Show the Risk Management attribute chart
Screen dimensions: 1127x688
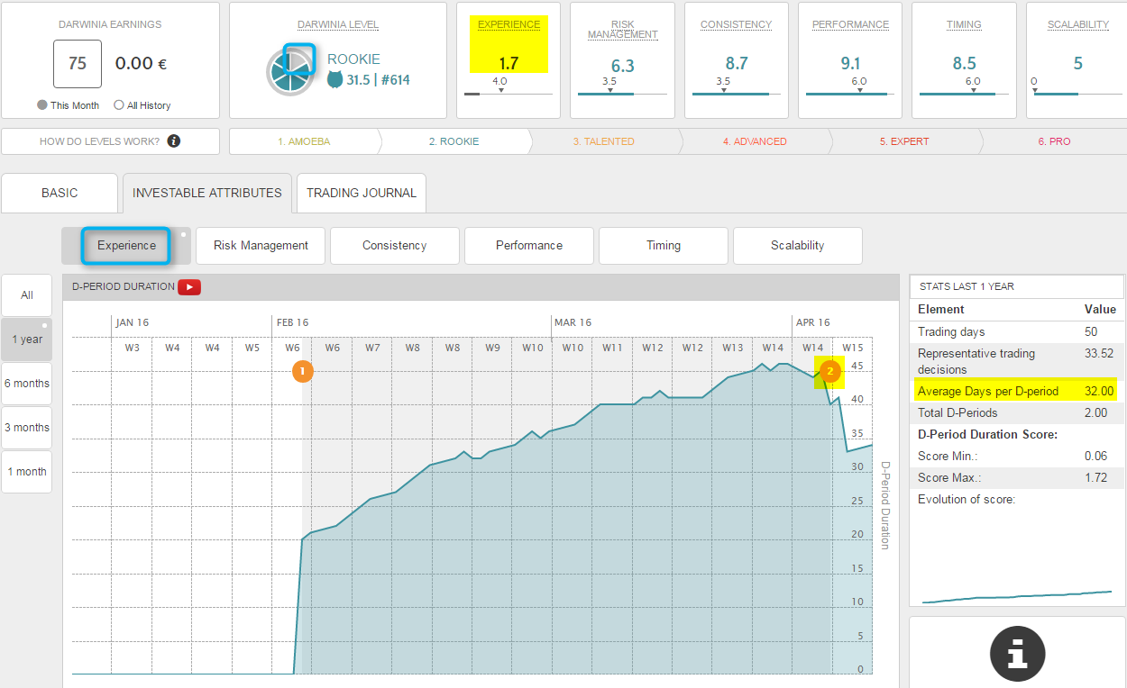pyautogui.click(x=261, y=246)
